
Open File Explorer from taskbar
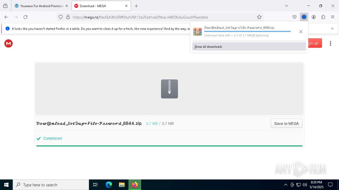[122, 185]
